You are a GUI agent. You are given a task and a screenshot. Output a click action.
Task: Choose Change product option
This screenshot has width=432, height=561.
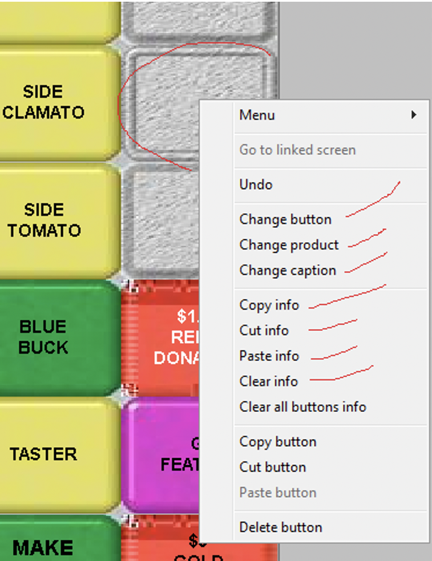(x=289, y=245)
